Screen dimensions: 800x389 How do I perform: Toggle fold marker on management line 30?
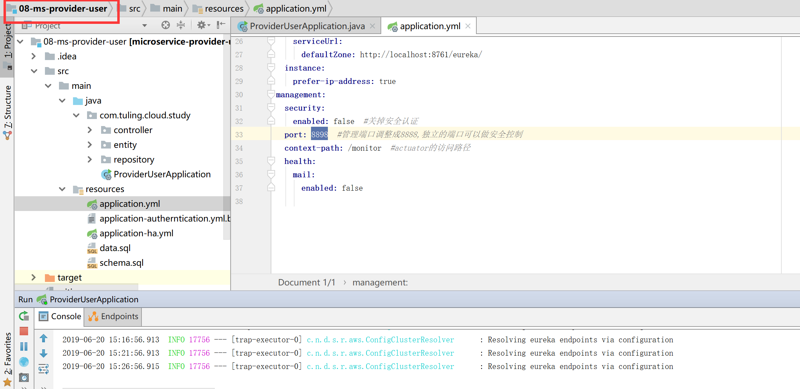click(271, 94)
